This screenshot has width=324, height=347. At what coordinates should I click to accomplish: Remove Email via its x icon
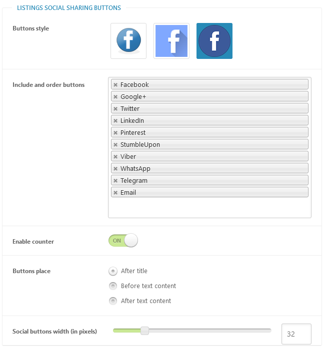point(115,193)
